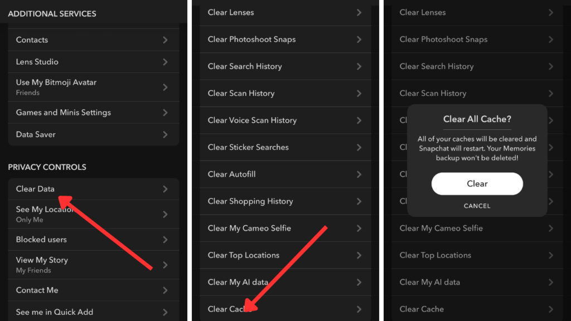This screenshot has height=321, width=571.
Task: Select Clear Lenses in middle panel
Action: (285, 13)
